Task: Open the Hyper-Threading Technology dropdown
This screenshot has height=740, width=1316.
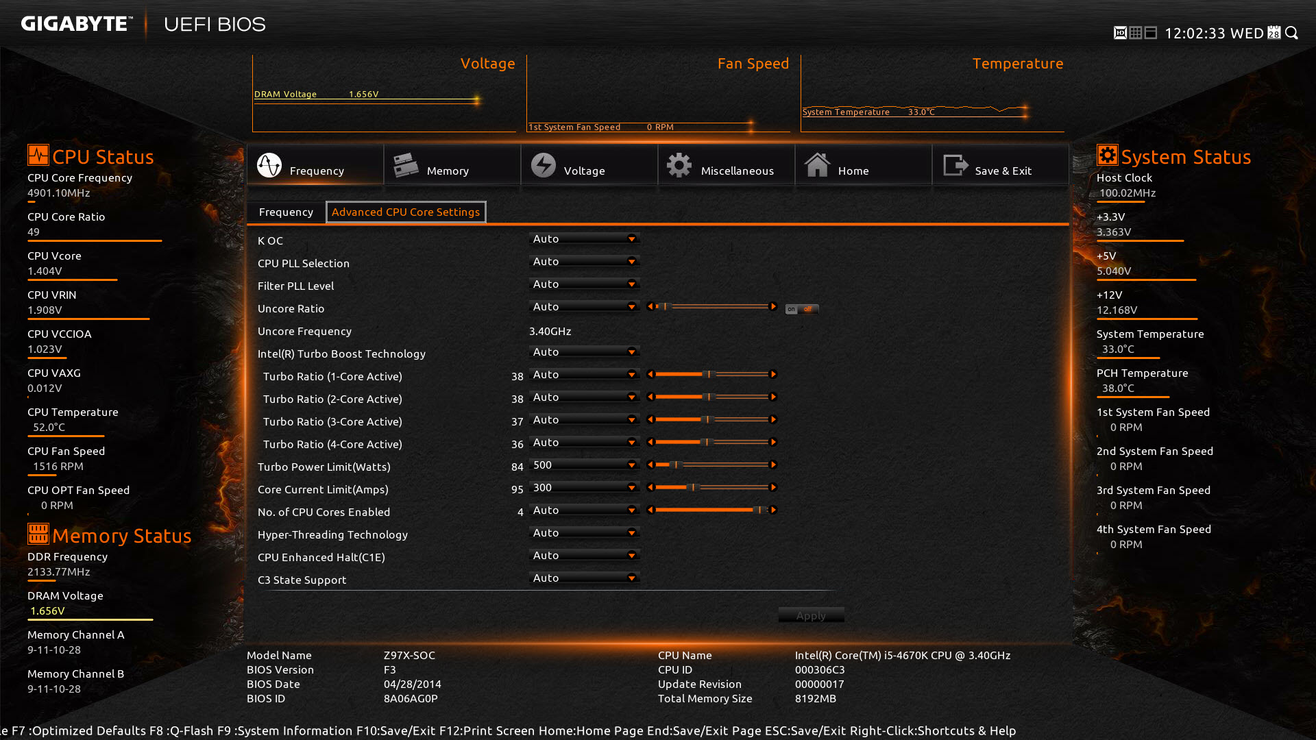Action: coord(584,532)
